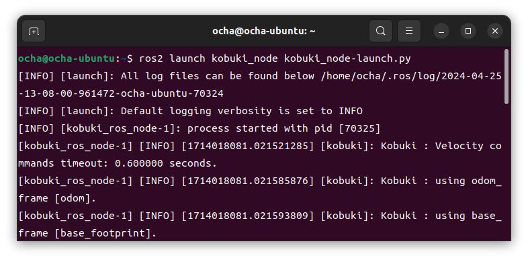Click the timestamp 1714018081.021593809
The image size is (528, 260).
click(x=248, y=216)
